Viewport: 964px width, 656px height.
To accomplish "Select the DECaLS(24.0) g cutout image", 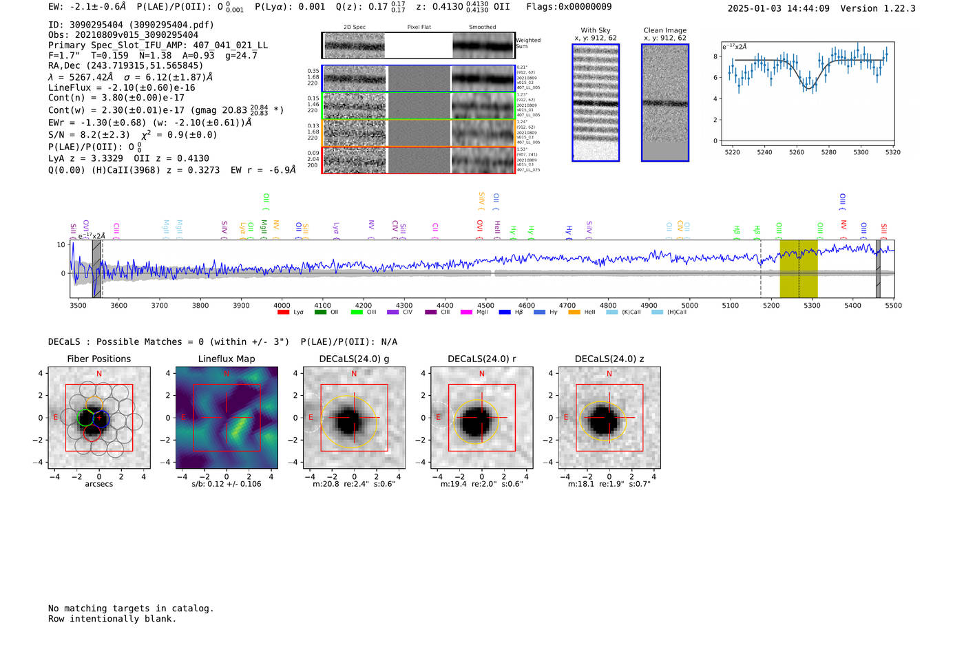I will [354, 418].
